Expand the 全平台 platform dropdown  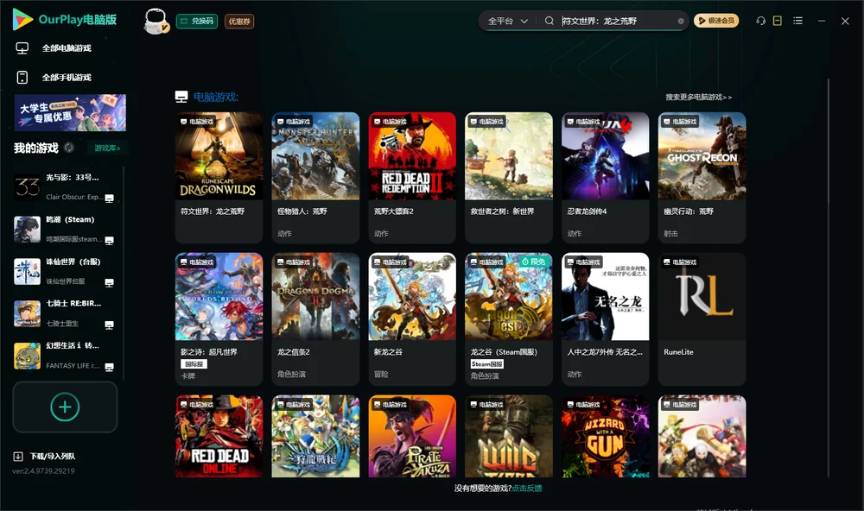click(507, 21)
